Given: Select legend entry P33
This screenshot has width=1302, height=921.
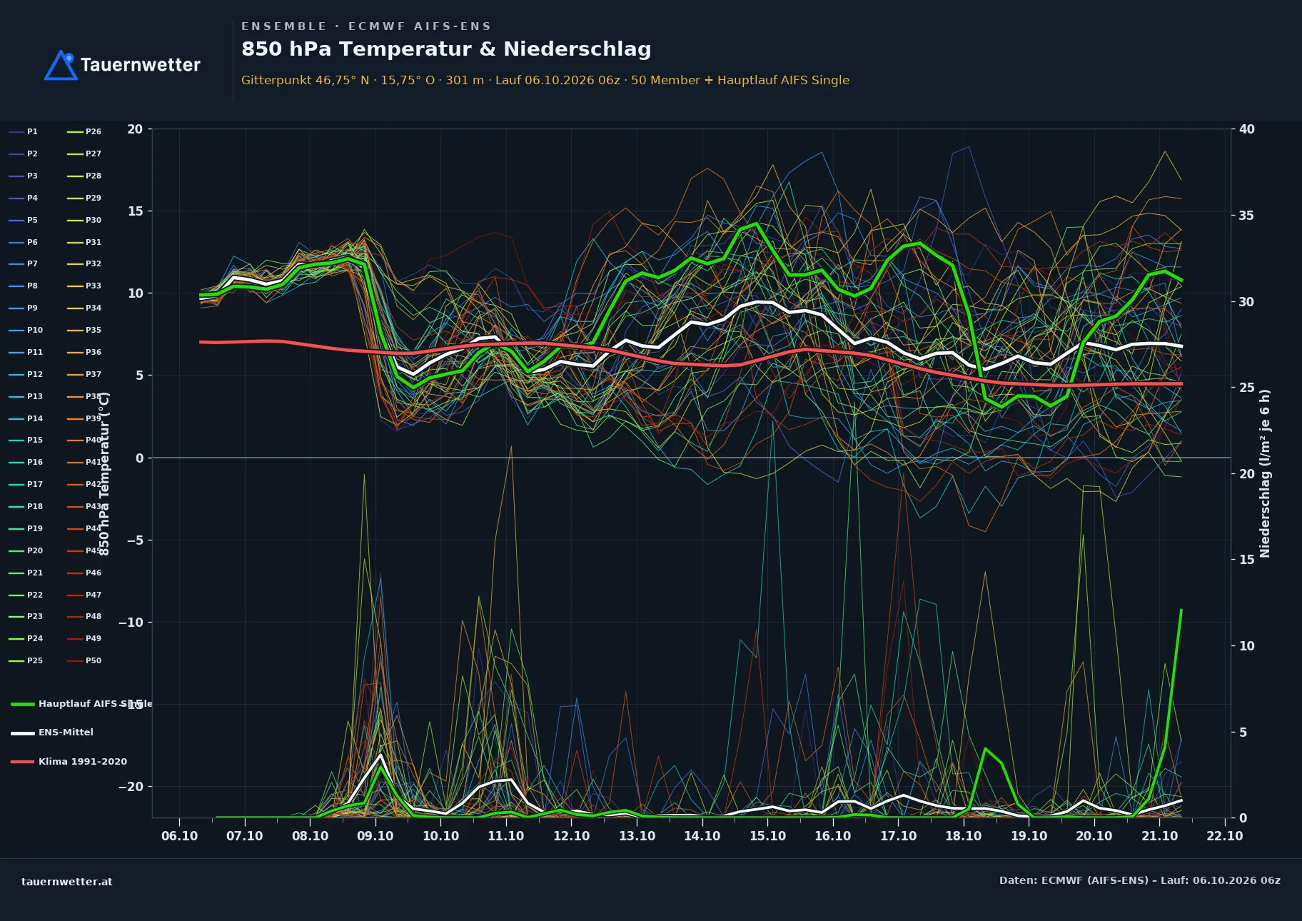Looking at the screenshot, I should (84, 286).
